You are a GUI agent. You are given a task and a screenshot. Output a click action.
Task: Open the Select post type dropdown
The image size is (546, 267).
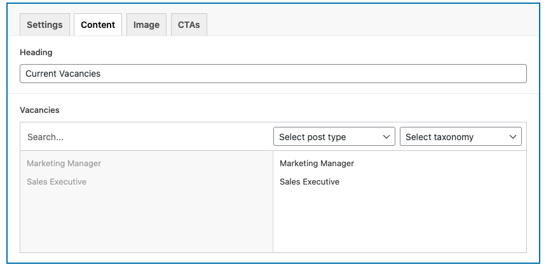pyautogui.click(x=334, y=136)
